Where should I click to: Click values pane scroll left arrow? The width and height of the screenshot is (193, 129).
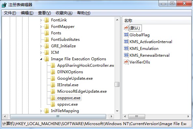point(125,116)
